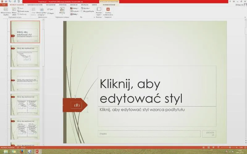Open Firefox from the taskbar

(x=22, y=152)
